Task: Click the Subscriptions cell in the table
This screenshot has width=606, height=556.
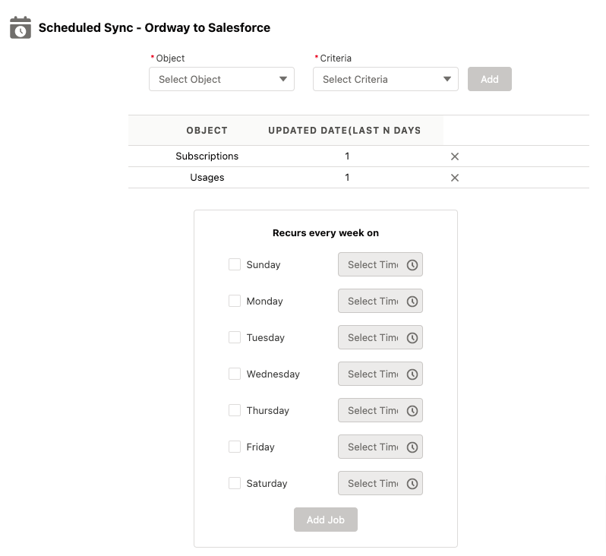Action: pos(207,156)
